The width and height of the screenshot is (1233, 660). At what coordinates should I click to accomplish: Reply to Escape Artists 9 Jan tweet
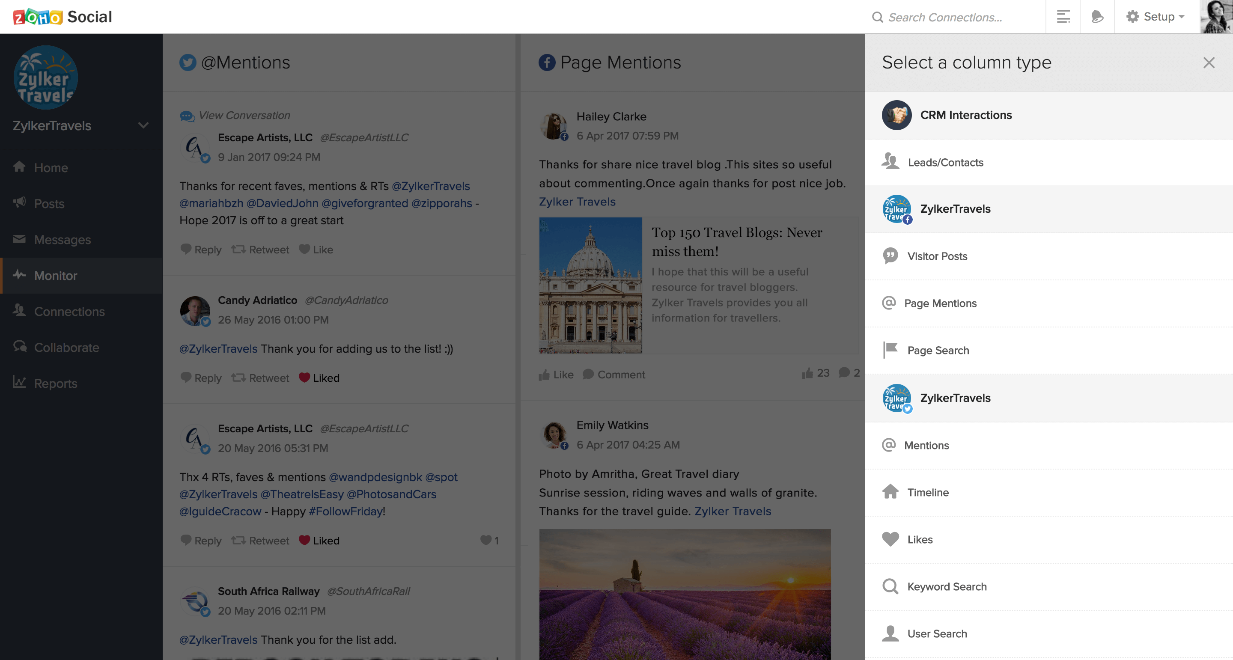click(201, 250)
